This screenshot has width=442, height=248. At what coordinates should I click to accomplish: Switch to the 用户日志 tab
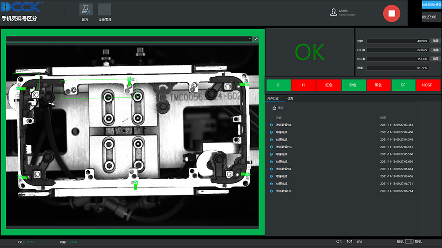[273, 98]
